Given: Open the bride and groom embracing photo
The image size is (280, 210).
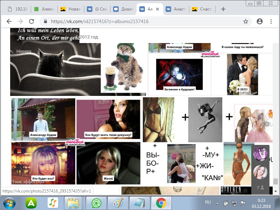Looking at the screenshot, I should pos(181,163).
